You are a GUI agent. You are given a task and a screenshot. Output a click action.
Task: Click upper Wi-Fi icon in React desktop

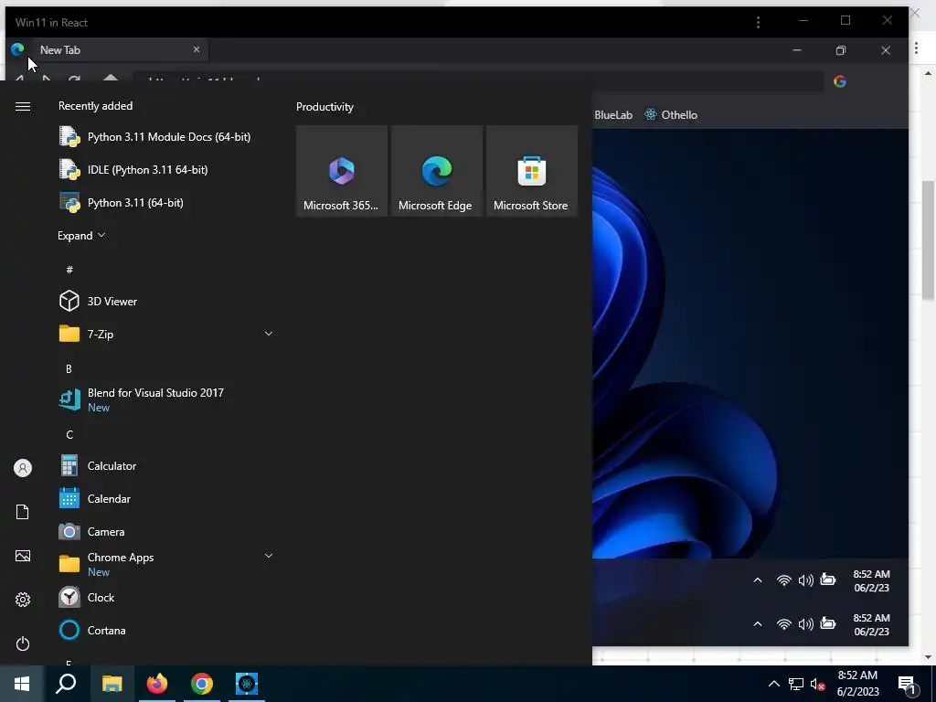(783, 580)
